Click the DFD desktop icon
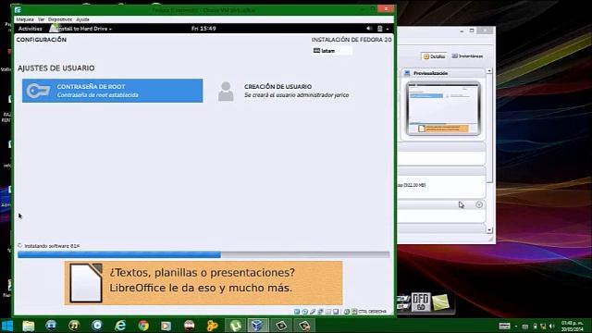This screenshot has width=592, height=333. pos(421,302)
